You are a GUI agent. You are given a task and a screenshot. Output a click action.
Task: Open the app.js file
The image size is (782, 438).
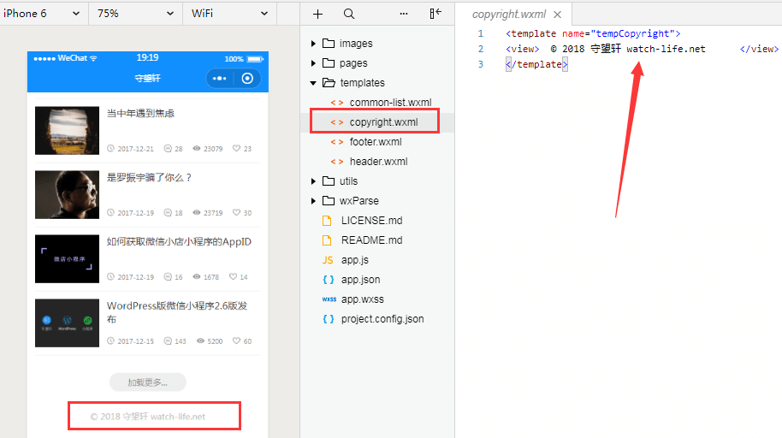(x=354, y=260)
